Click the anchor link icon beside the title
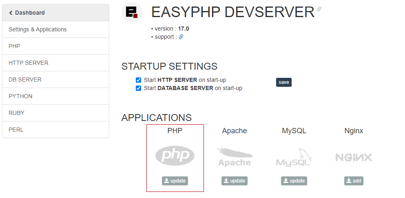The height and width of the screenshot is (198, 405). point(319,9)
